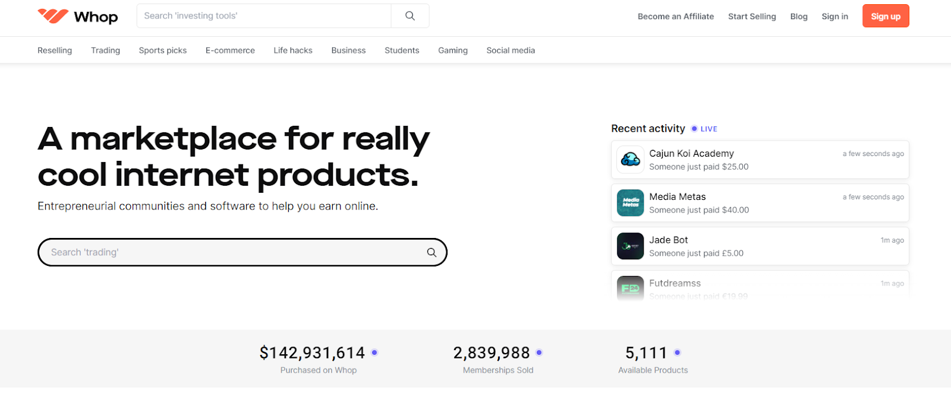Click 'Someone just paid $25.00' text
The height and width of the screenshot is (394, 951).
[699, 167]
